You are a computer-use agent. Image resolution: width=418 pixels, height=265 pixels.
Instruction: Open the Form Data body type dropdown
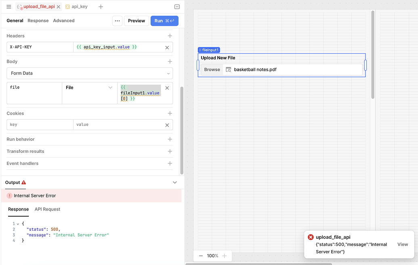point(90,73)
